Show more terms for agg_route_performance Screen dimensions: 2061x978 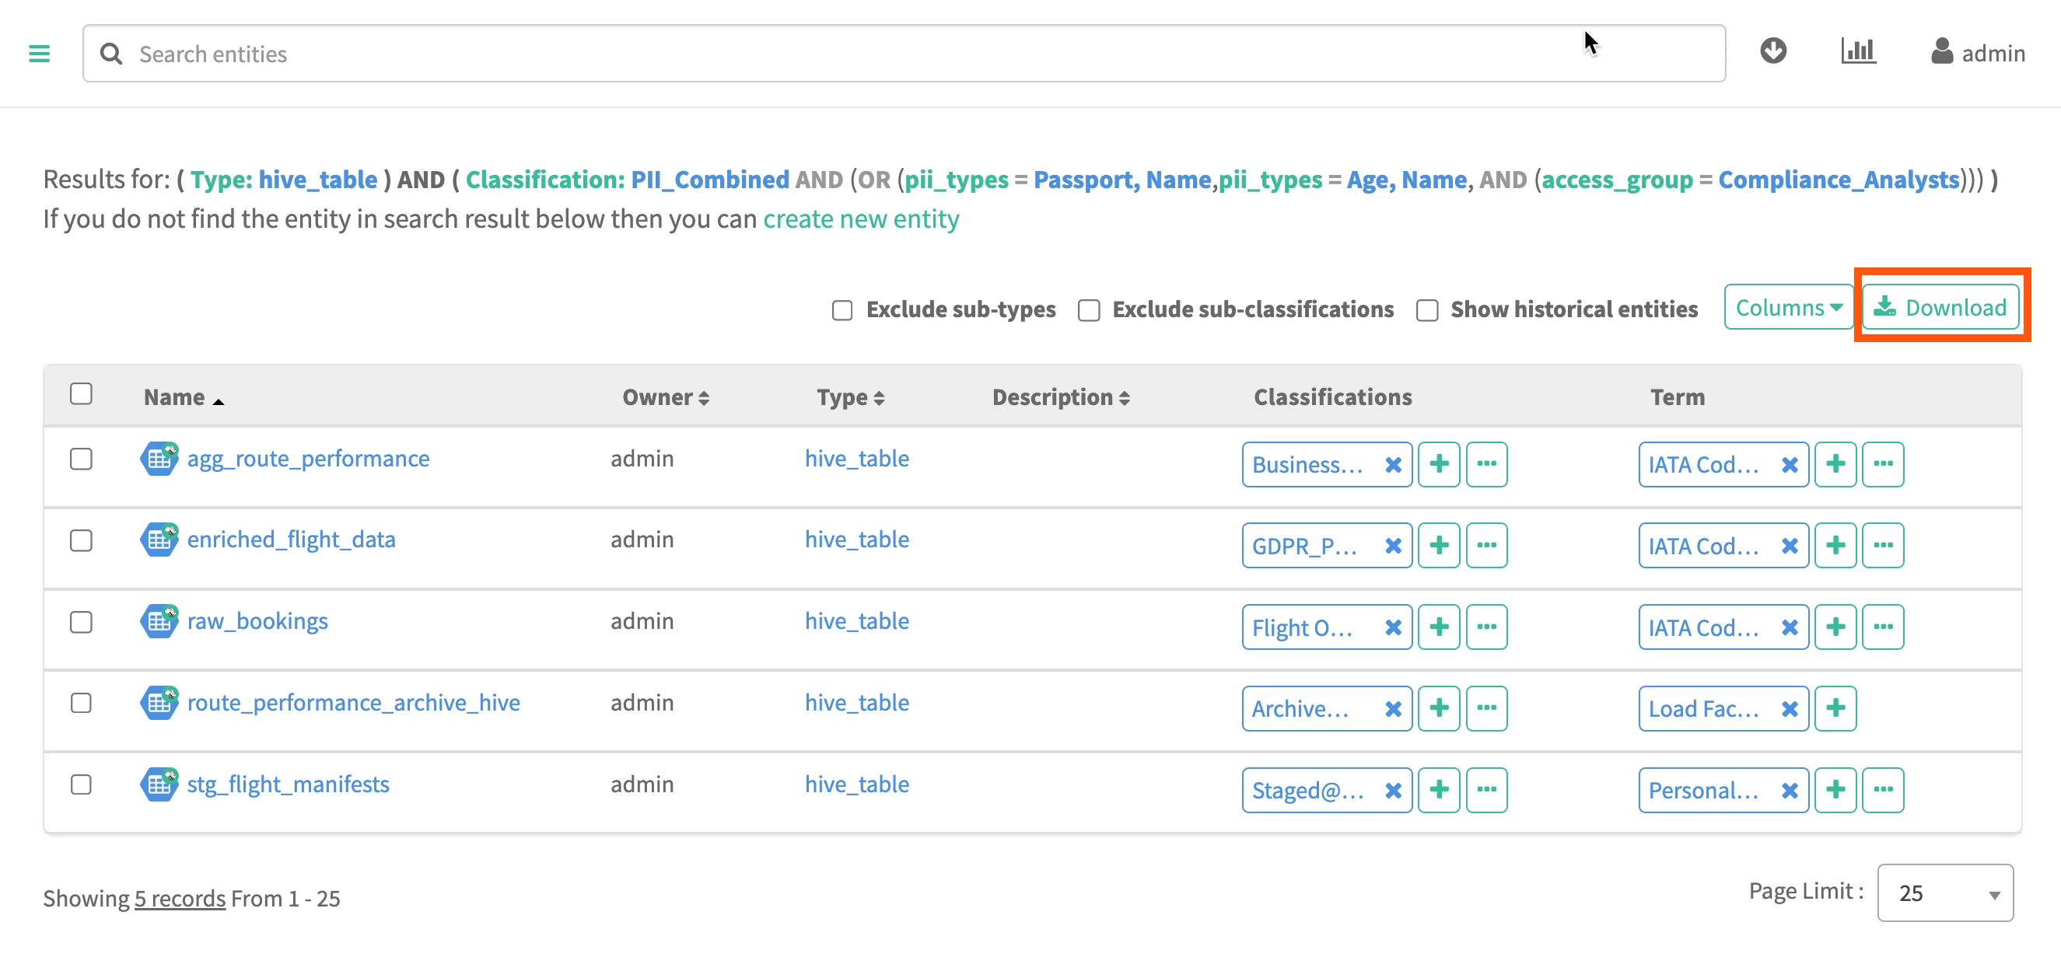[x=1883, y=465]
